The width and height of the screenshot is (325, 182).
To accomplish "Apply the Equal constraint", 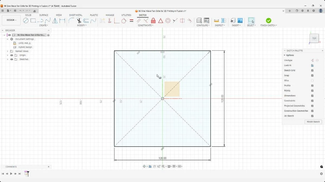I will click(x=131, y=20).
